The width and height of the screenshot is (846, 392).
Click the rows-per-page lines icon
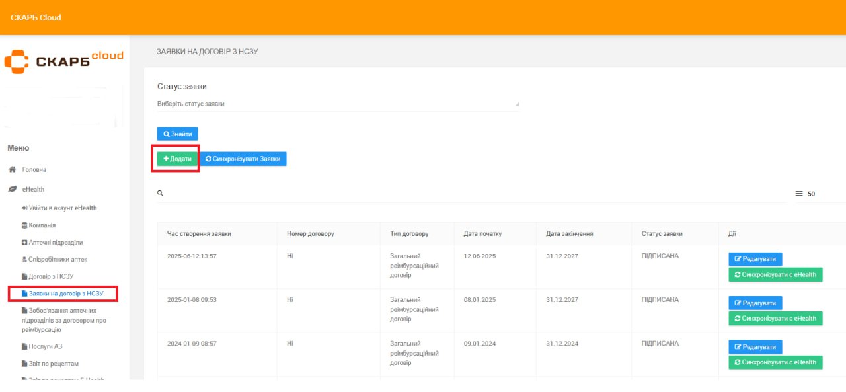(x=798, y=194)
